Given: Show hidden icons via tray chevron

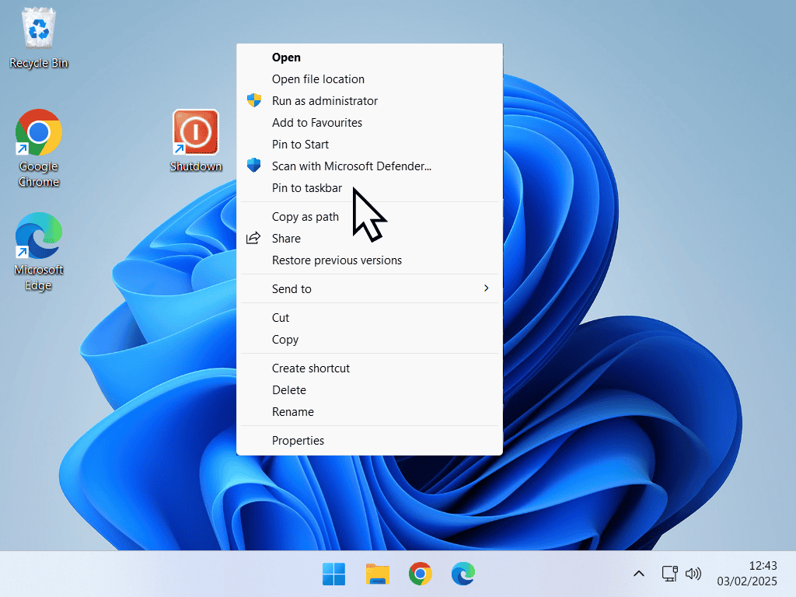Looking at the screenshot, I should [638, 574].
